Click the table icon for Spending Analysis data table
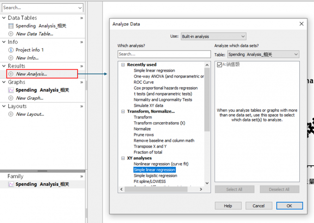 coord(11,26)
